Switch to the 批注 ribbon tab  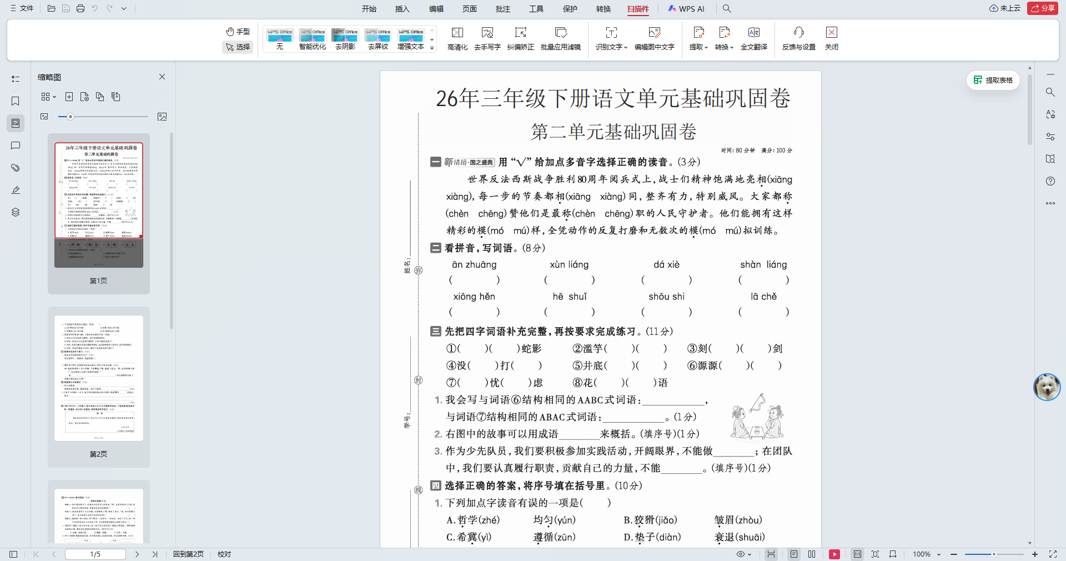coord(502,9)
